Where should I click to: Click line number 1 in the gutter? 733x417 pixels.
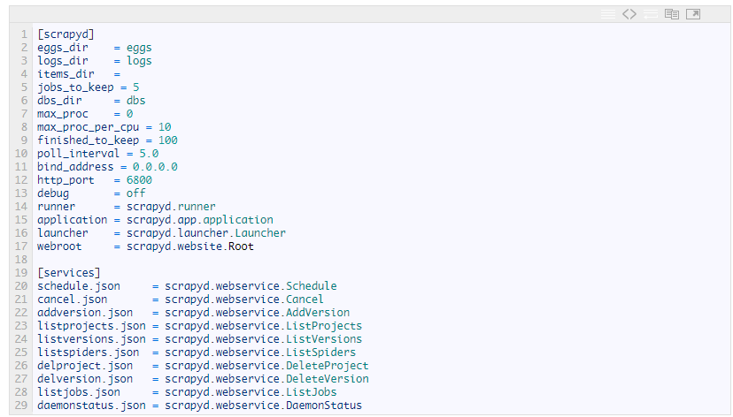[24, 34]
